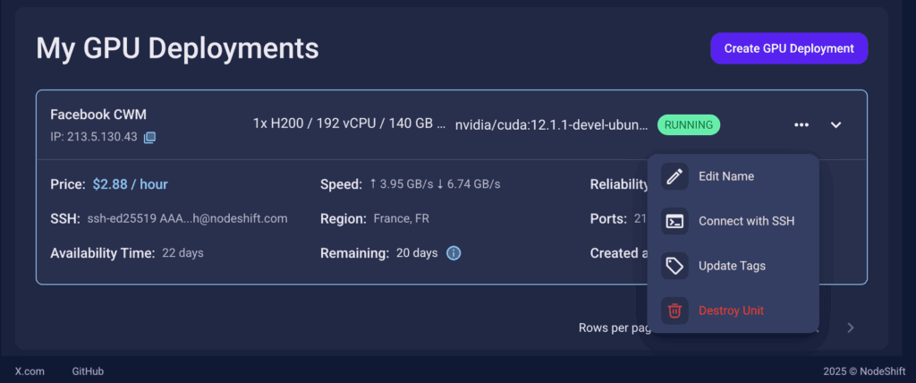Click the info icon beside Remaining days

pos(454,253)
